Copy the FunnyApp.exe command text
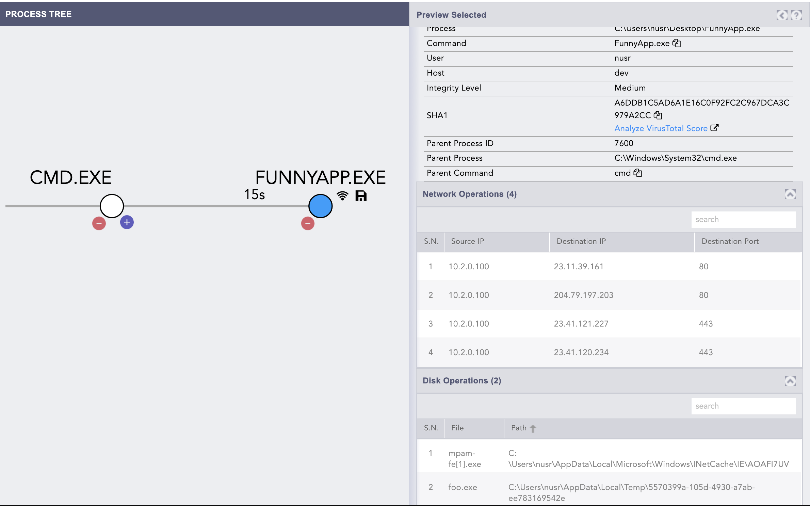The height and width of the screenshot is (506, 810). click(x=677, y=43)
